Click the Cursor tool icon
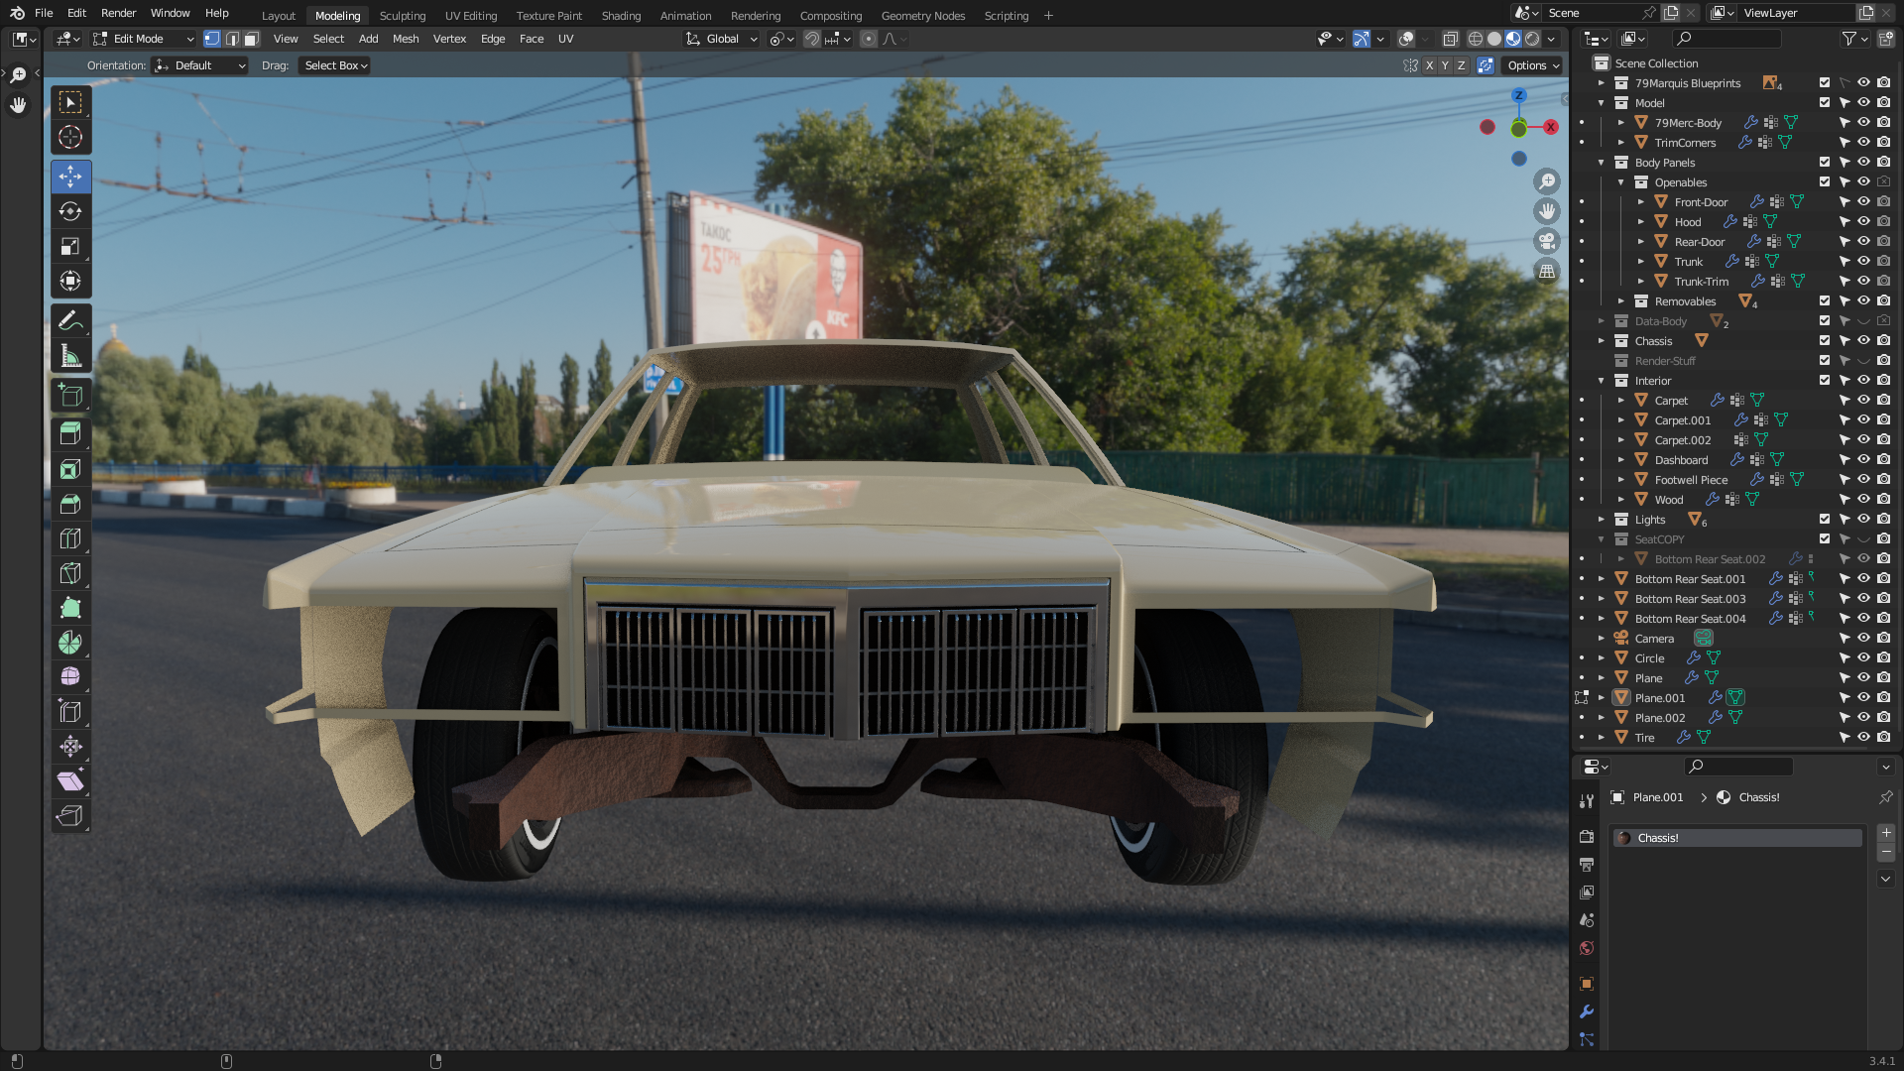Screen dimensions: 1904x1071 pyautogui.click(x=70, y=137)
